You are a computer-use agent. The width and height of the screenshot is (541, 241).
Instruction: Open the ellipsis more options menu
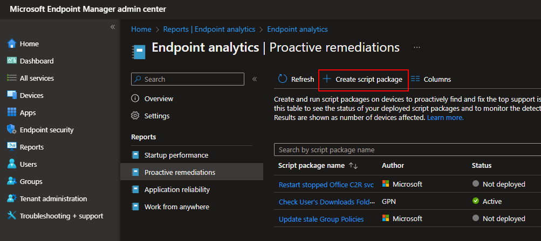point(417,47)
